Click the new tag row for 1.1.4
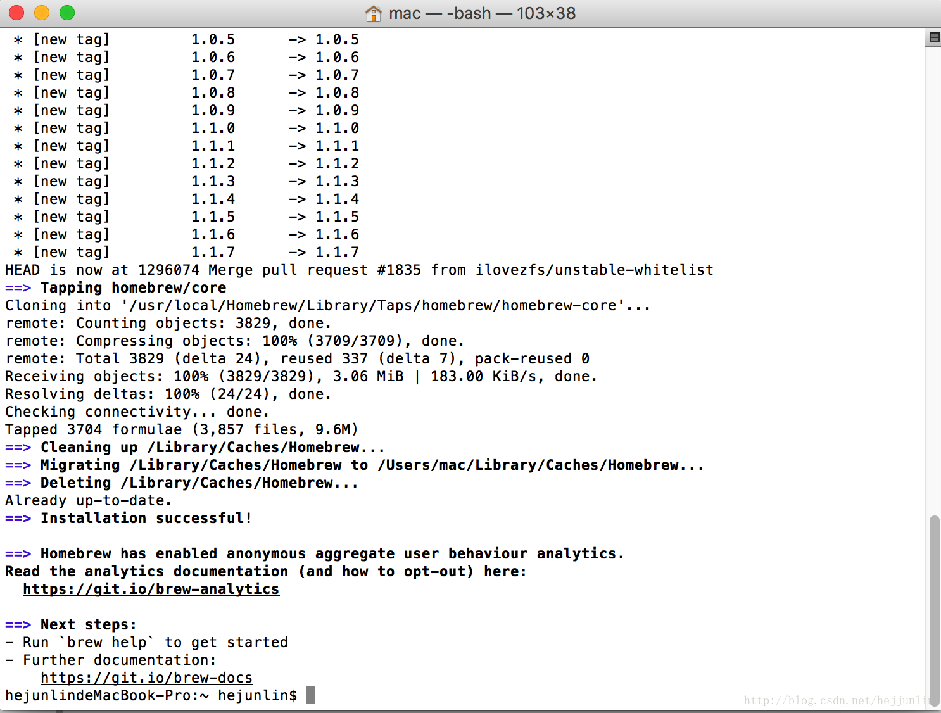The height and width of the screenshot is (713, 941). pyautogui.click(x=186, y=199)
